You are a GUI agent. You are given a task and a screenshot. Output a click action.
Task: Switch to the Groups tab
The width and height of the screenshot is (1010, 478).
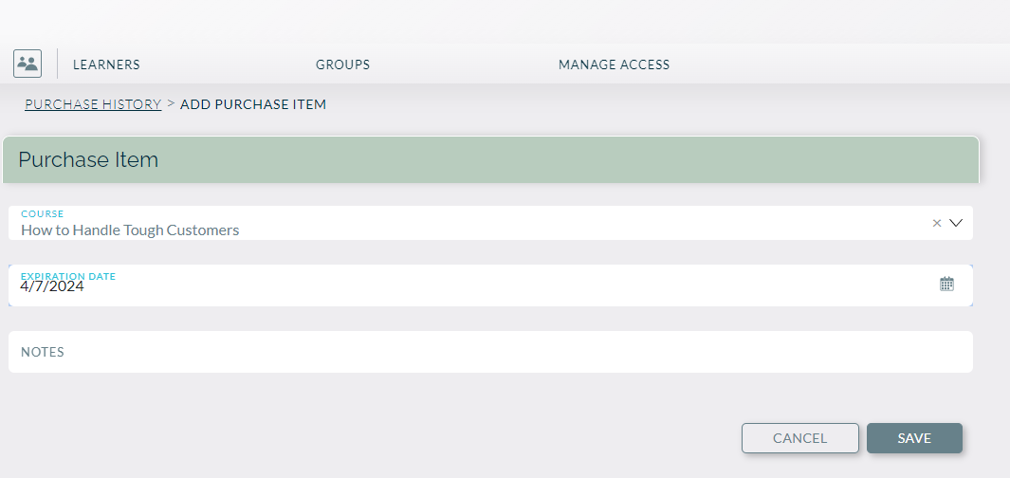342,64
